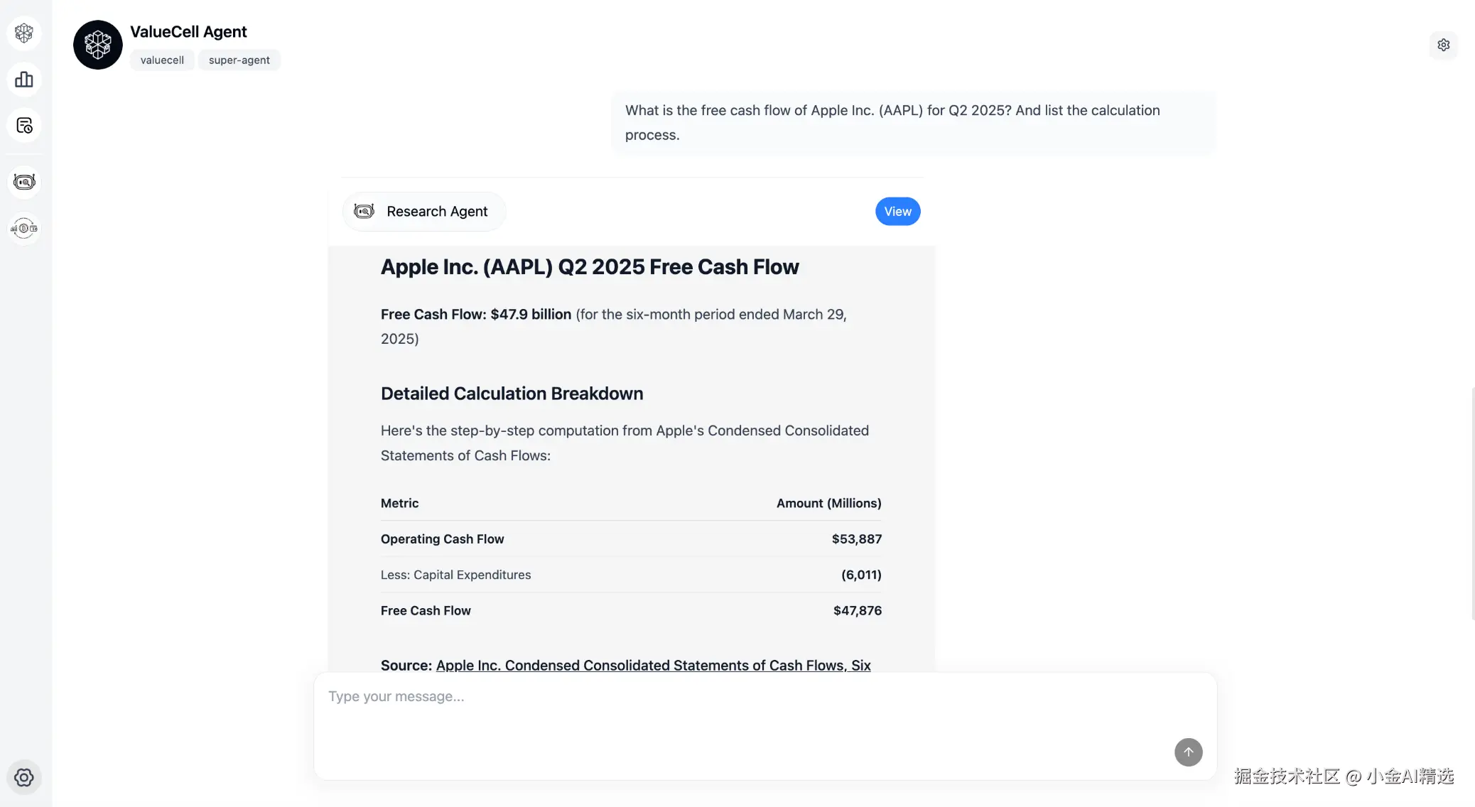Click the blue View button
The image size is (1475, 807).
click(x=897, y=211)
